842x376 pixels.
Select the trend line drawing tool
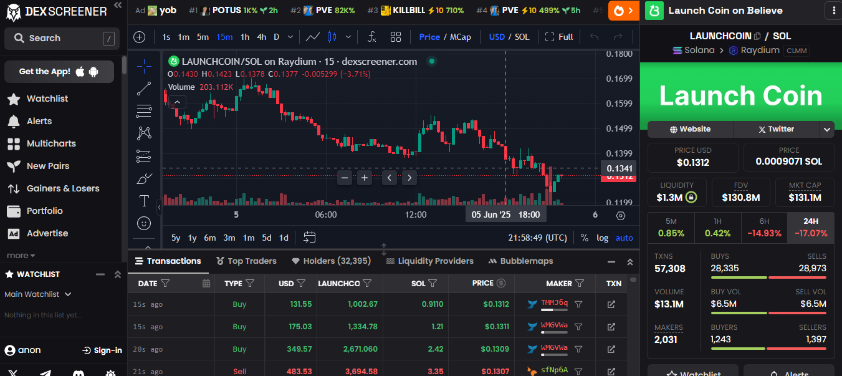tap(144, 89)
